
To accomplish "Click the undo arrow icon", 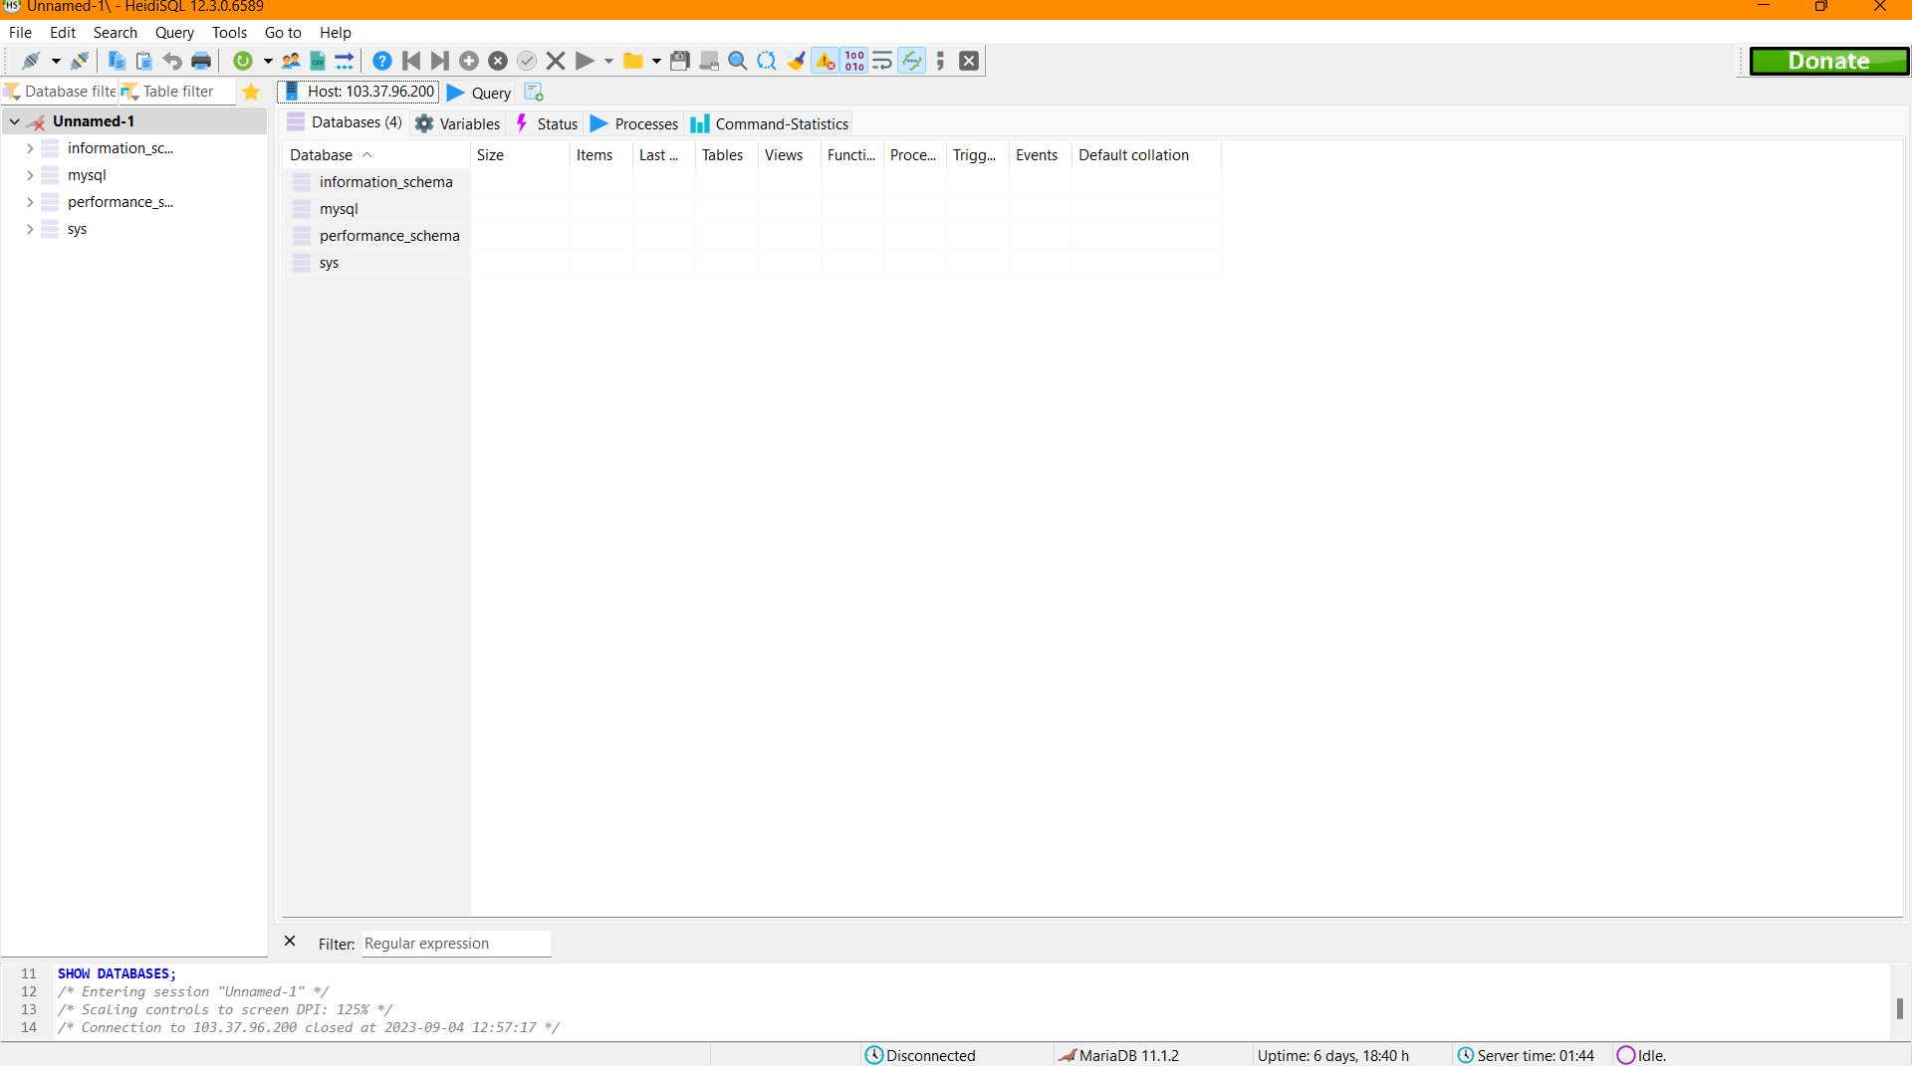I will pyautogui.click(x=172, y=61).
